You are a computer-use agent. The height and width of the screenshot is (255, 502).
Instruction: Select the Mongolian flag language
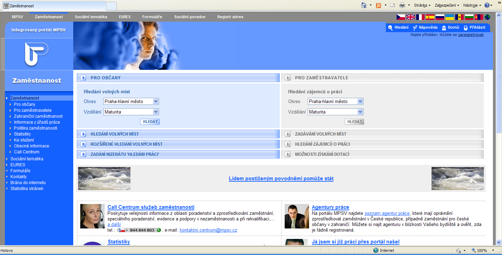[479, 17]
